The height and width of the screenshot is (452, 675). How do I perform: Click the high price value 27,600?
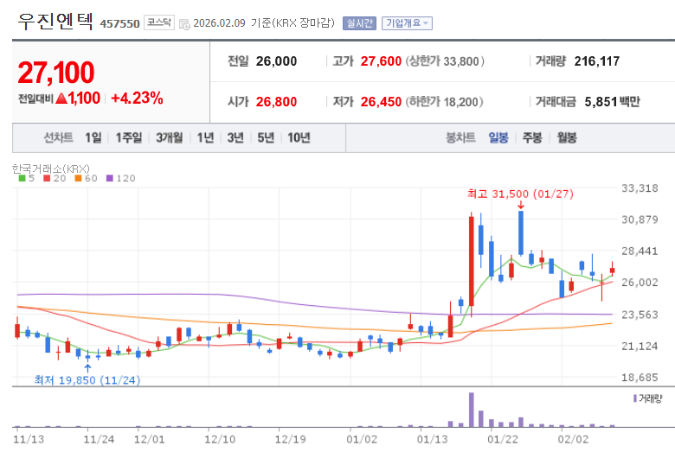click(381, 61)
